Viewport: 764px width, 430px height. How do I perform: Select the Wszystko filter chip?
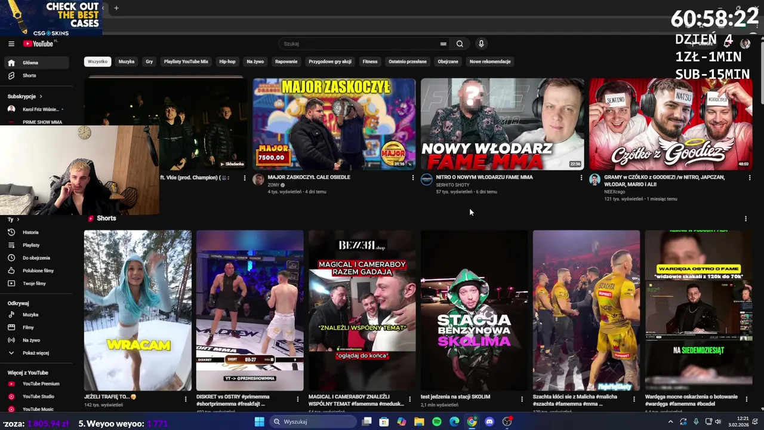point(97,62)
